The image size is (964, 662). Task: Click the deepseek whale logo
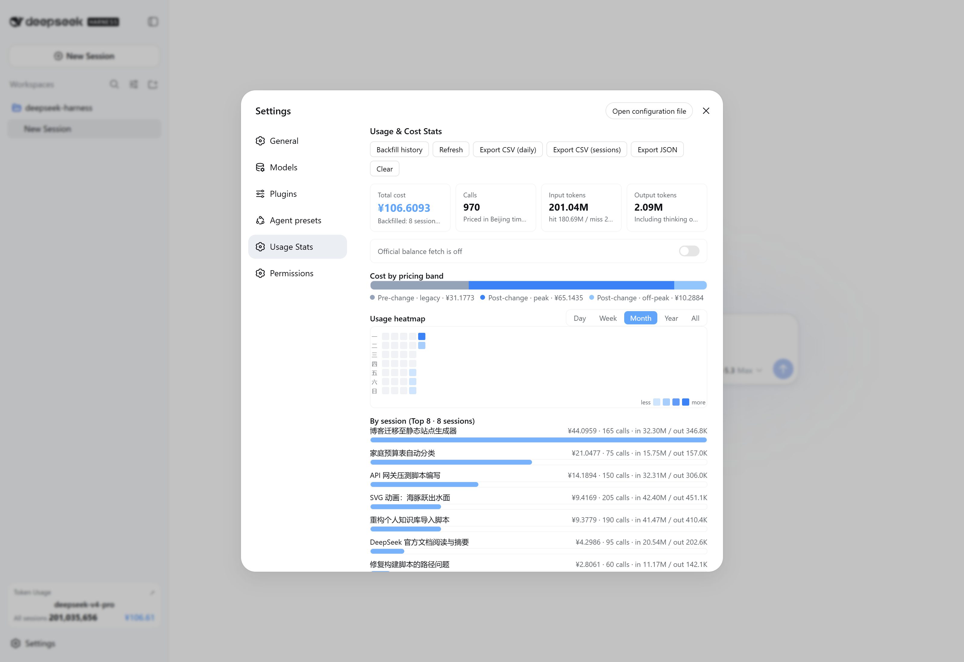click(16, 22)
